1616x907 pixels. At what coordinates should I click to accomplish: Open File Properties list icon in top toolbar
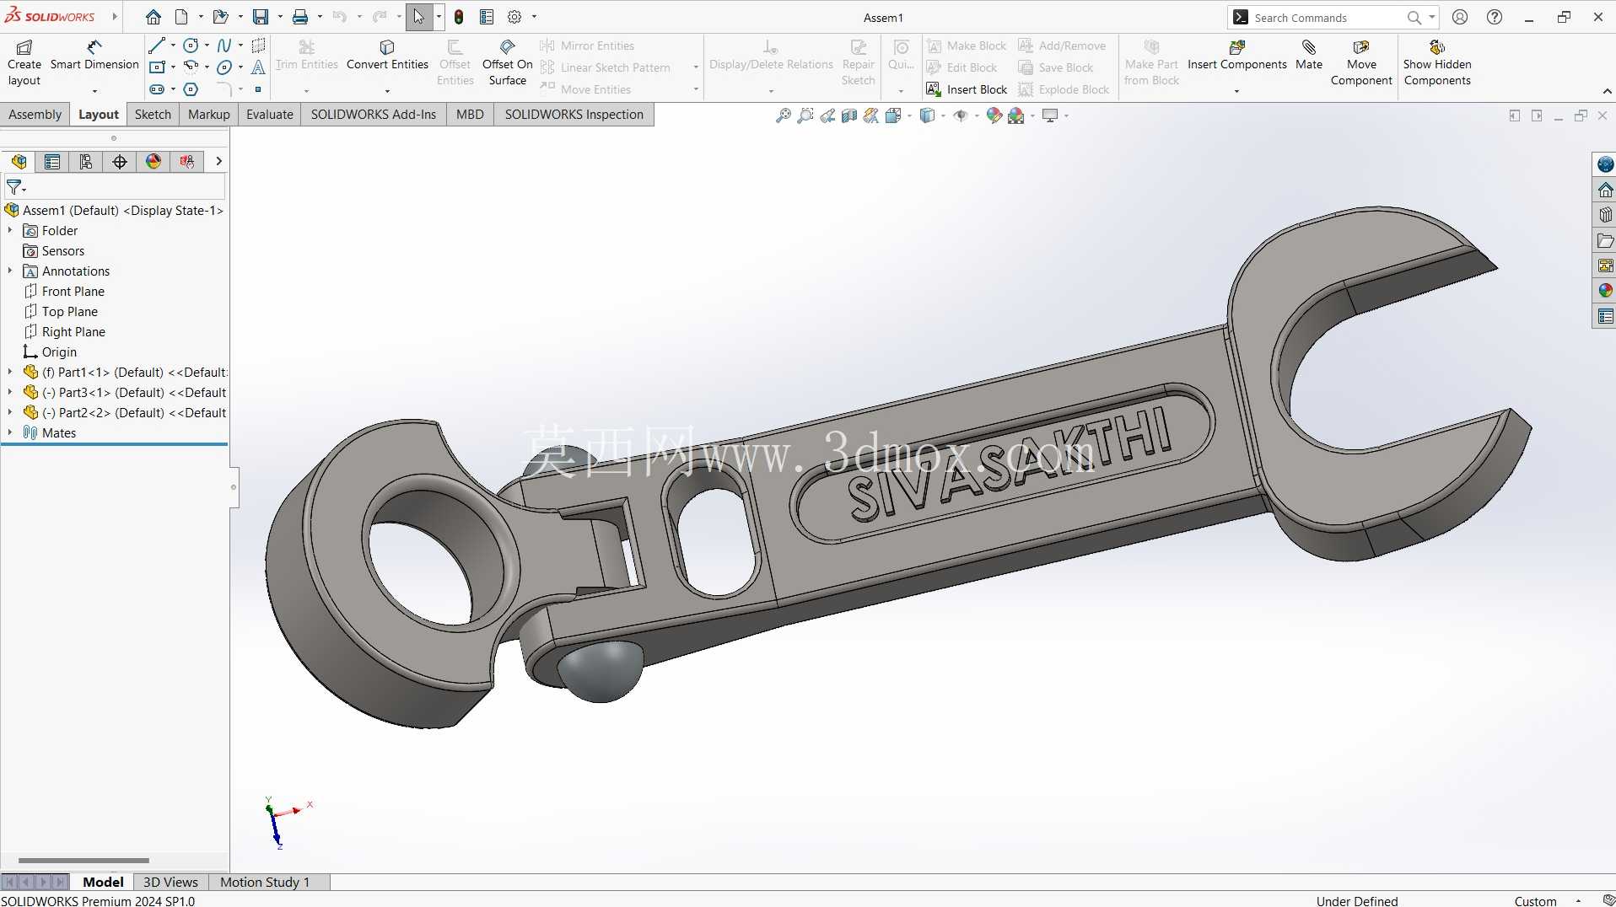(487, 17)
